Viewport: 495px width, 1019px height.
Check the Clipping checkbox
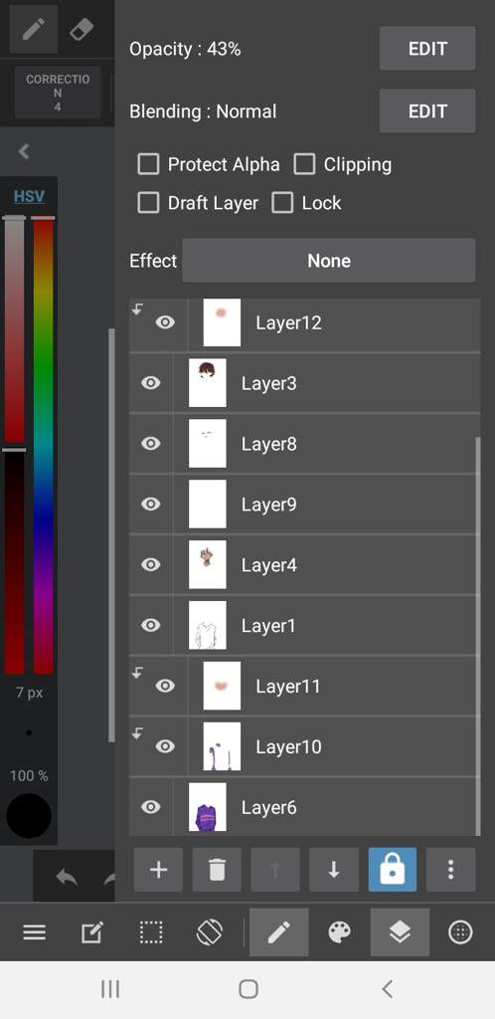tap(304, 164)
